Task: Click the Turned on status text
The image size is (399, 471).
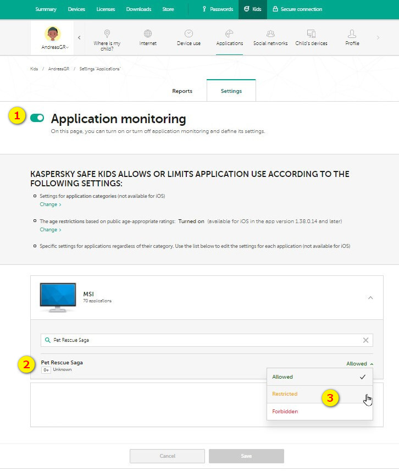Action: (191, 221)
